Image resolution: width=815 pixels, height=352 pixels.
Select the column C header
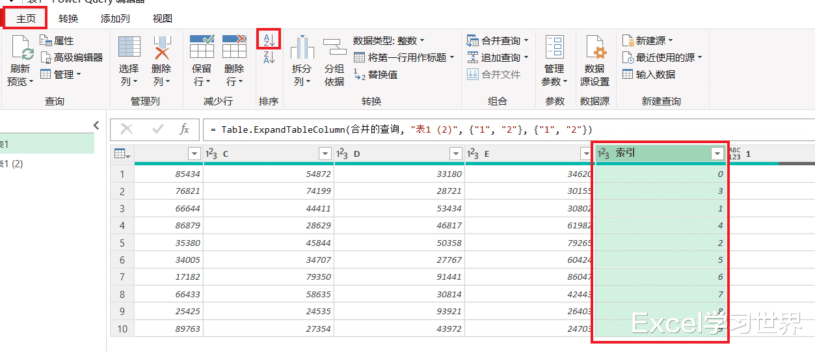tap(269, 154)
